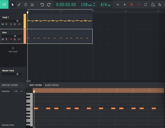
Task: Select the first orange note
Action: pyautogui.click(x=36, y=109)
